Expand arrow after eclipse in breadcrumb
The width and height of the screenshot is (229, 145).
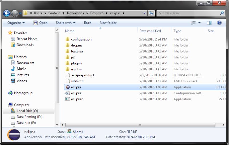[x=124, y=13]
